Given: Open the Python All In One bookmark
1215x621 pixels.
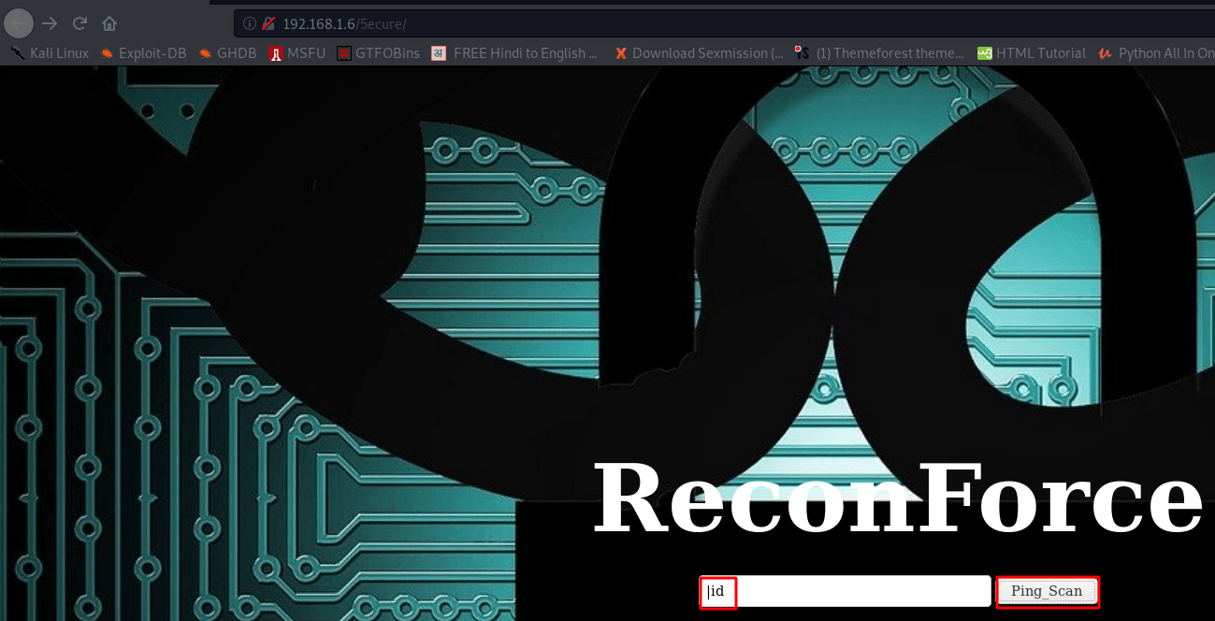Looking at the screenshot, I should coord(1156,53).
